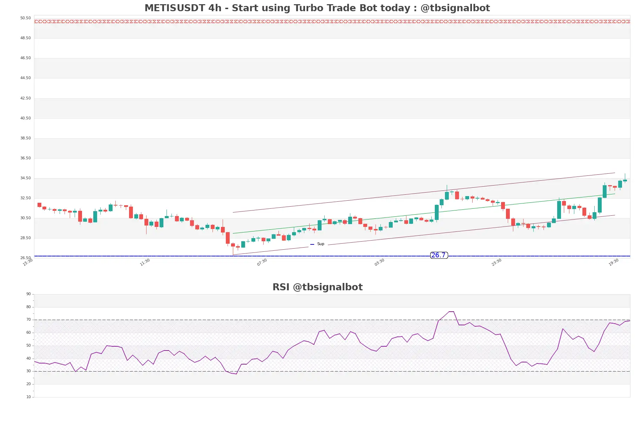Click the Sup legend label

[x=320, y=244]
